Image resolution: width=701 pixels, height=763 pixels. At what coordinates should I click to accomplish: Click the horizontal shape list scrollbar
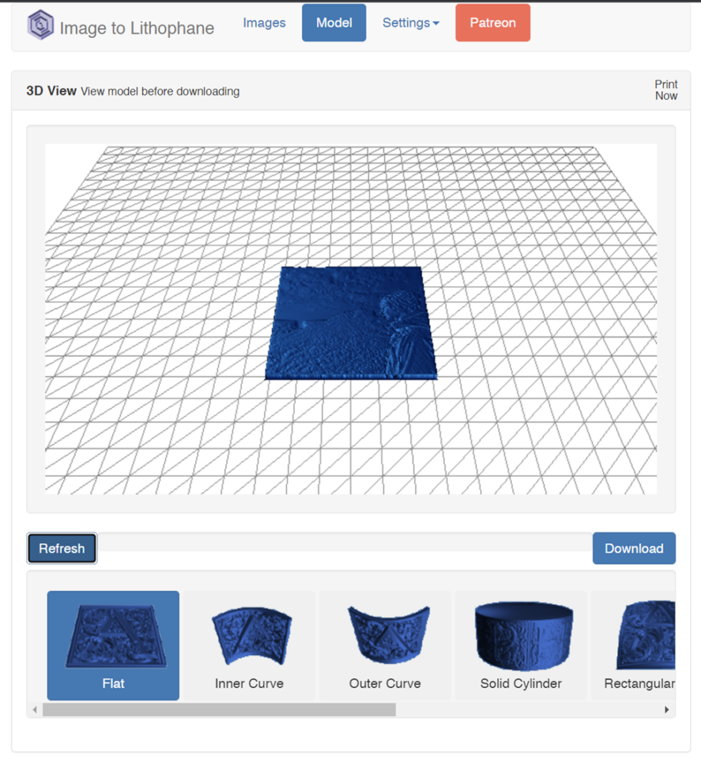(x=220, y=710)
